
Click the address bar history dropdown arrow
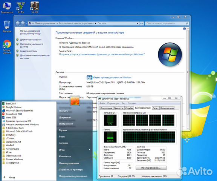tap(137, 23)
